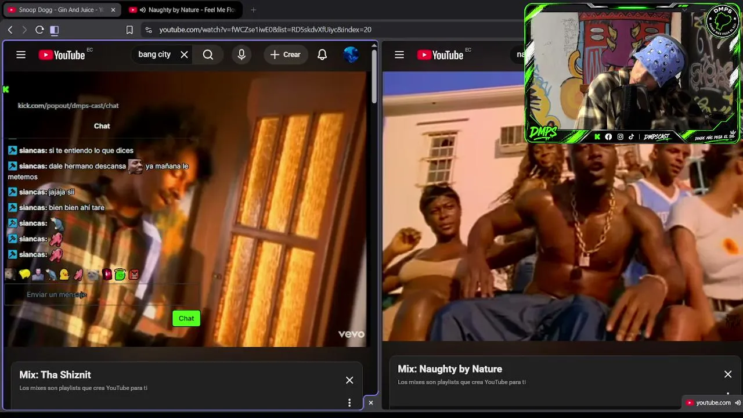The image size is (743, 418).
Task: Bookmark this page with the bookmark icon
Action: point(129,30)
